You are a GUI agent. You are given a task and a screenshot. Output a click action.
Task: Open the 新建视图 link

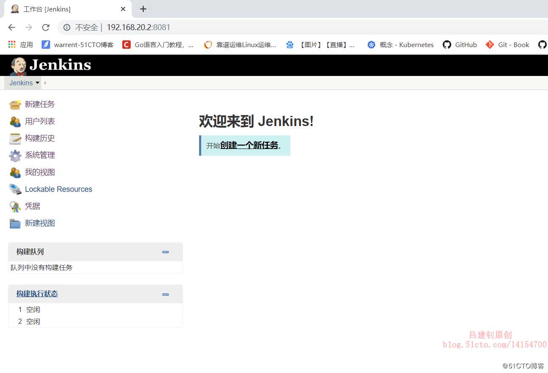[40, 223]
